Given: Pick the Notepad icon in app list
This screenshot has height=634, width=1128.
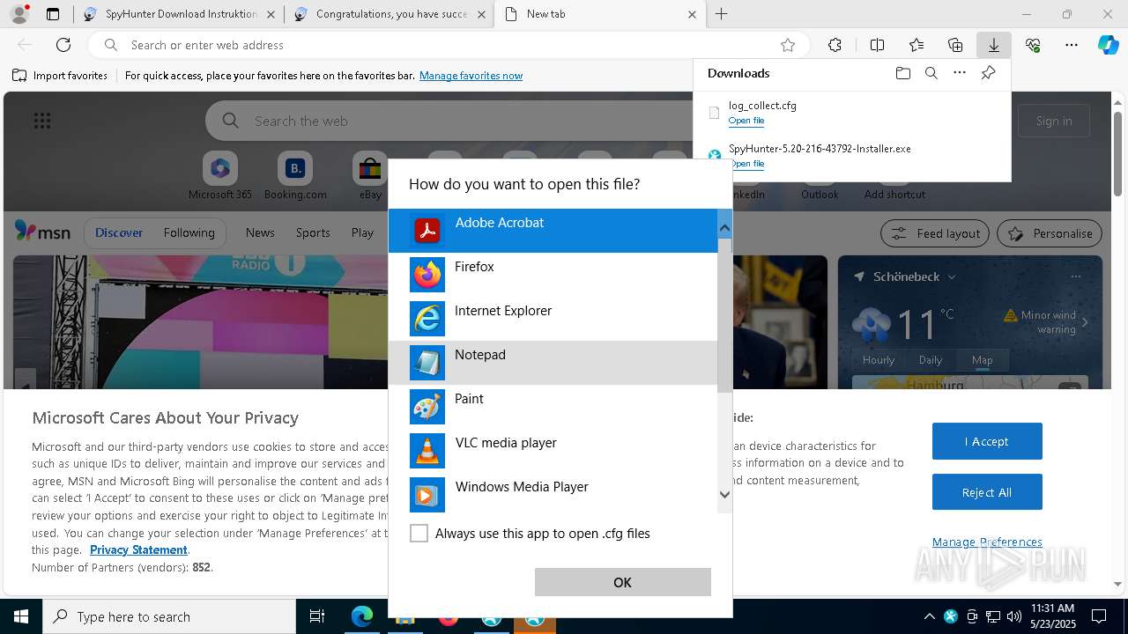Looking at the screenshot, I should click(427, 363).
